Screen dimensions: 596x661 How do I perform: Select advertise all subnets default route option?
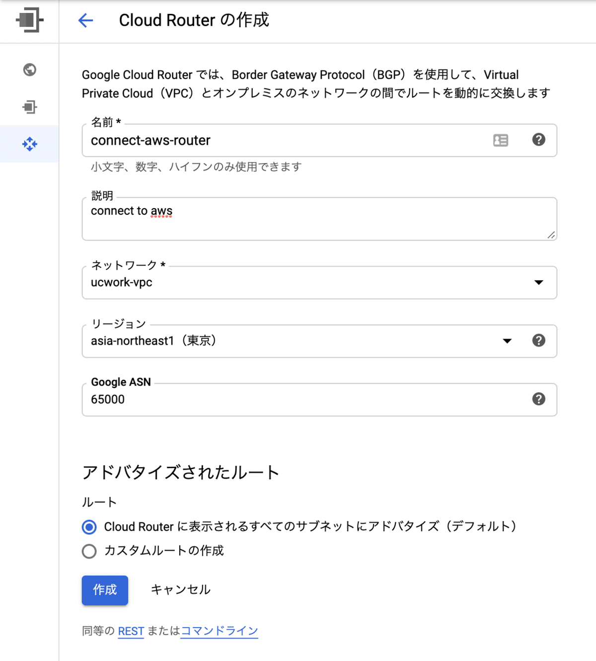pos(89,526)
